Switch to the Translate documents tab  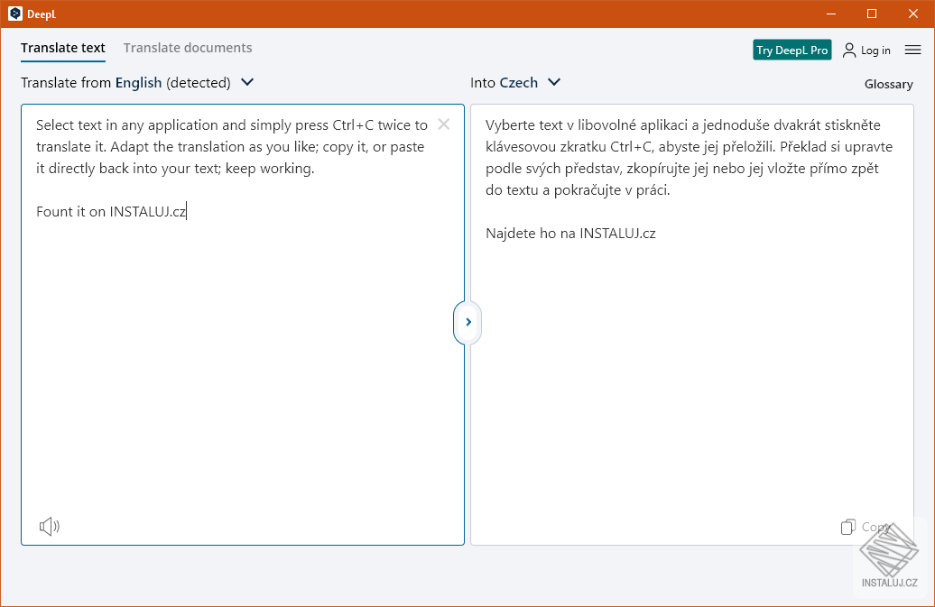click(187, 48)
